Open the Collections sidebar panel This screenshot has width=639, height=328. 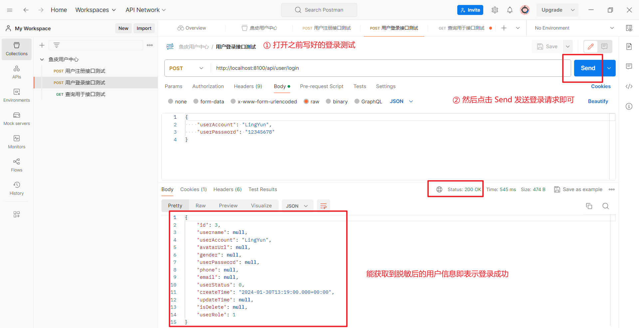[x=17, y=49]
